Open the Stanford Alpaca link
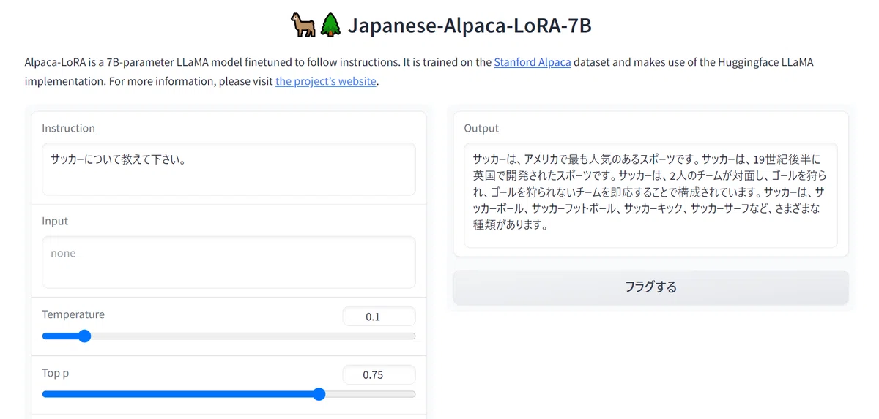The image size is (879, 419). pos(533,62)
